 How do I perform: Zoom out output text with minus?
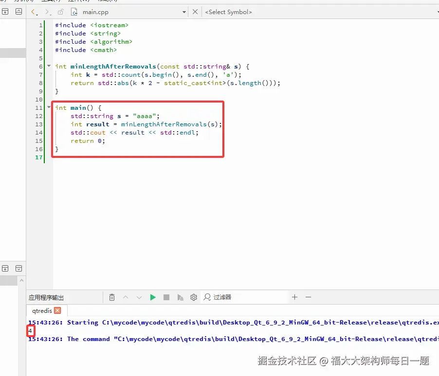308,297
